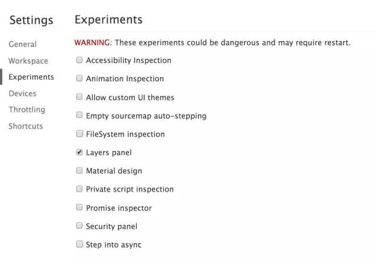
Task: Go to Devices settings
Action: (x=22, y=94)
